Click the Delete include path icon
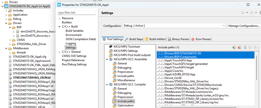The height and width of the screenshot is (108, 261). tap(239, 47)
